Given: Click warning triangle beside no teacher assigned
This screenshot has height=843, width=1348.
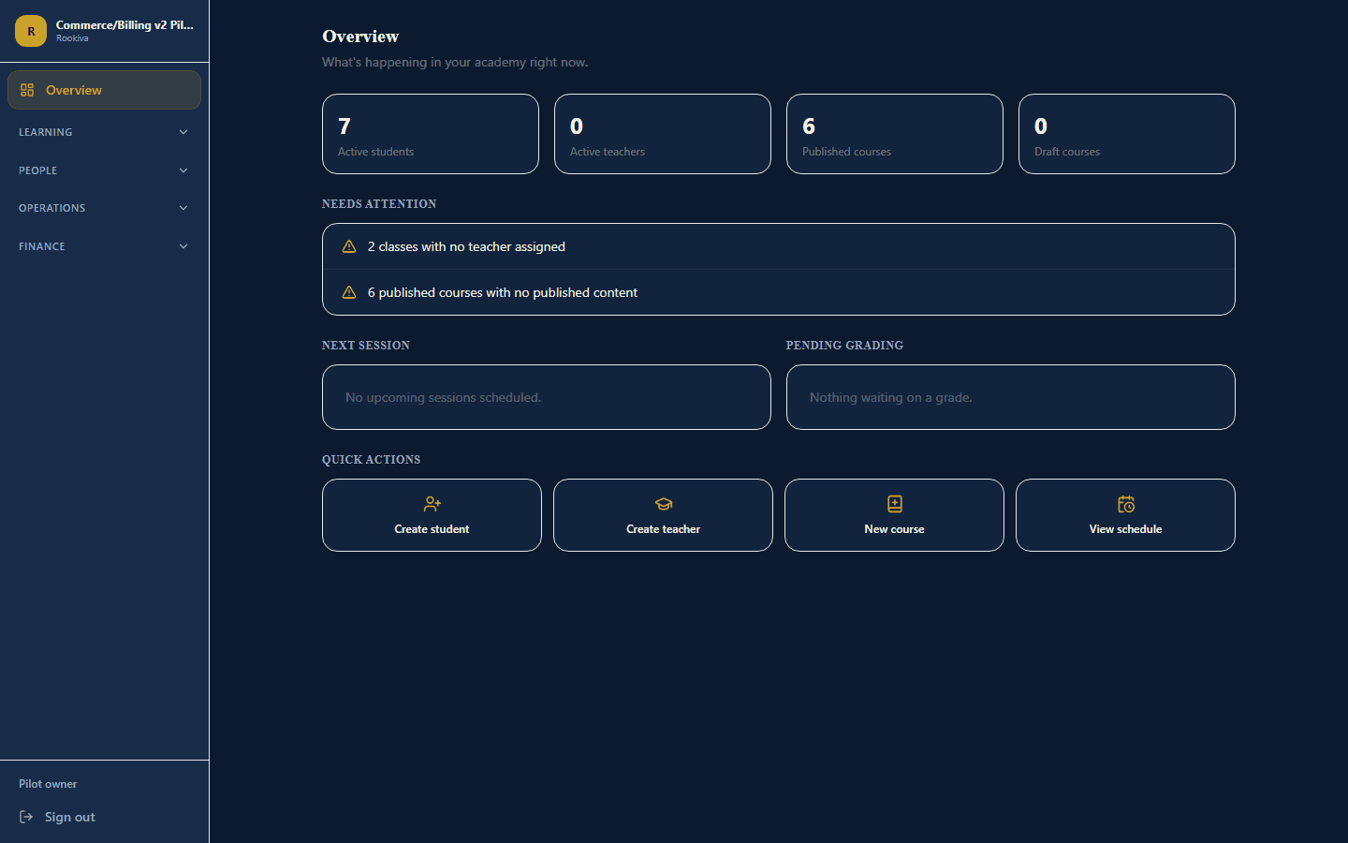Looking at the screenshot, I should point(349,246).
